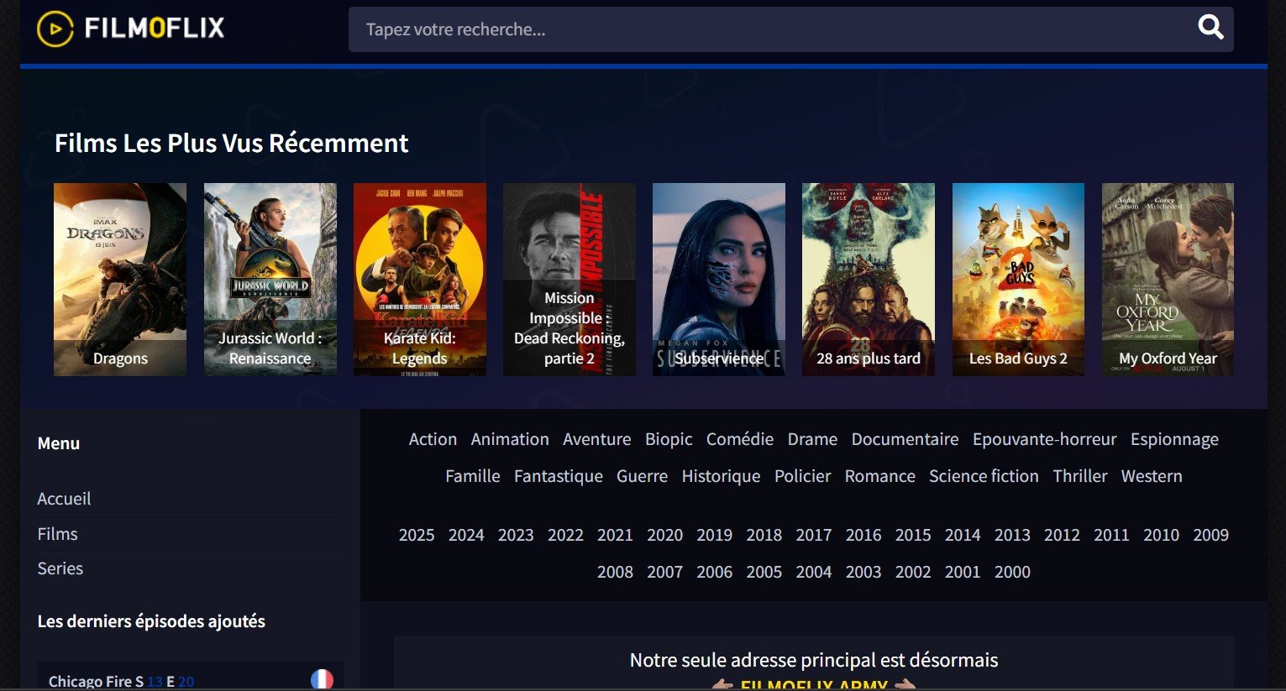The width and height of the screenshot is (1286, 691).
Task: Select the year 2013
Action: (1012, 535)
